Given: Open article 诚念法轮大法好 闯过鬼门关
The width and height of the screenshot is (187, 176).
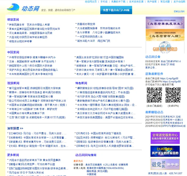Looking at the screenshot, I should (93, 41).
